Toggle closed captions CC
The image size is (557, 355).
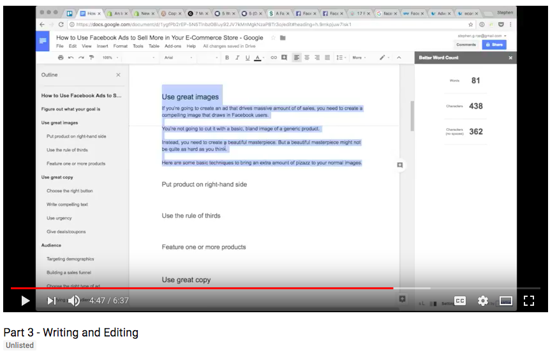click(460, 301)
